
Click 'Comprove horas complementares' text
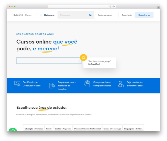tap(102, 84)
